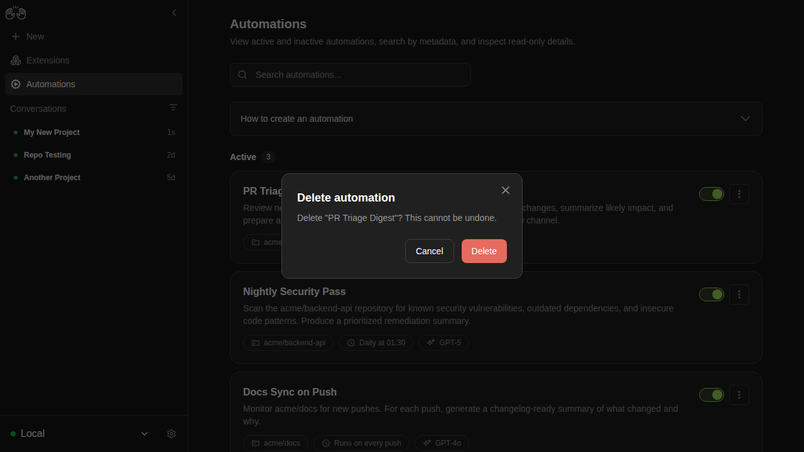Toggle the PR Triage Digest automation
The width and height of the screenshot is (804, 452).
[712, 194]
